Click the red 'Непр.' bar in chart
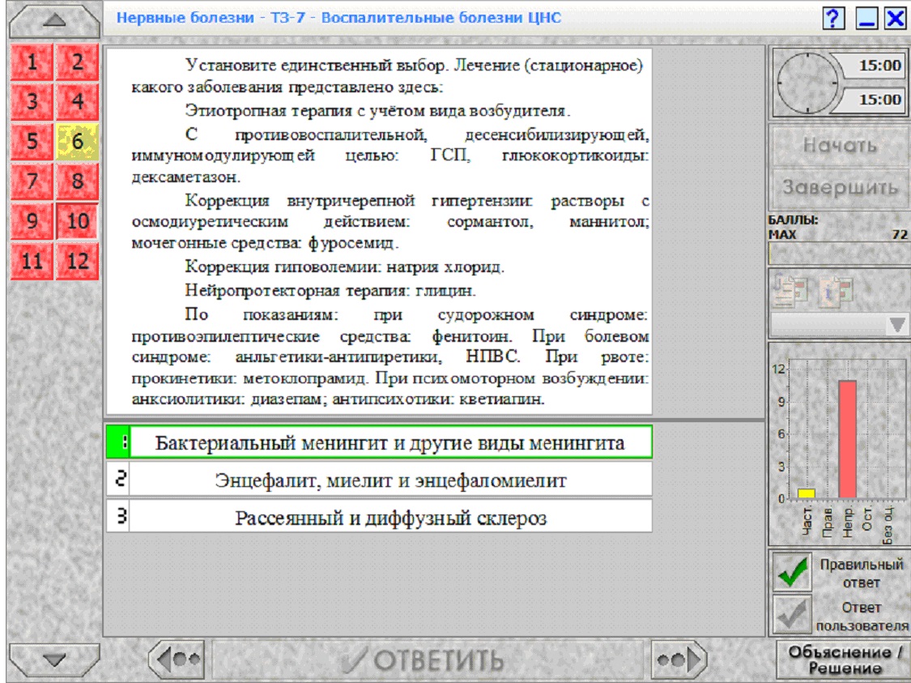 pyautogui.click(x=848, y=439)
